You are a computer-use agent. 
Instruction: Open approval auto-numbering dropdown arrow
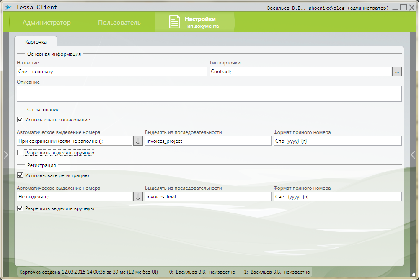point(138,141)
